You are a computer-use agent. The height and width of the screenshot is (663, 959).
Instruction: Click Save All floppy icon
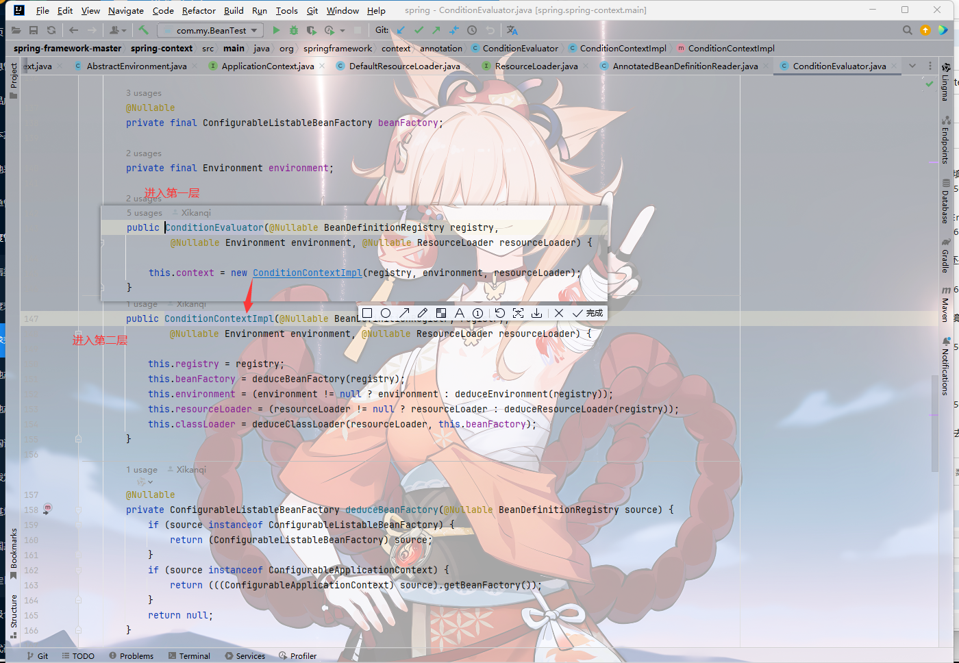coord(34,30)
